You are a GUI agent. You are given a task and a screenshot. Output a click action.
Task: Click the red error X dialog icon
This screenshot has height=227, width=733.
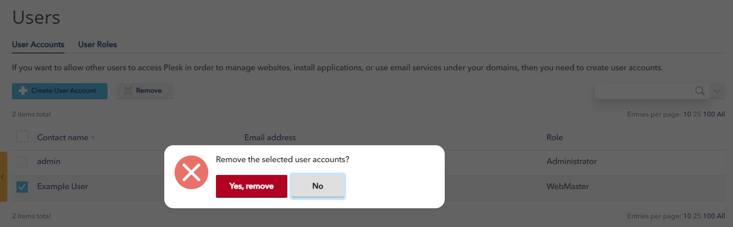(191, 172)
